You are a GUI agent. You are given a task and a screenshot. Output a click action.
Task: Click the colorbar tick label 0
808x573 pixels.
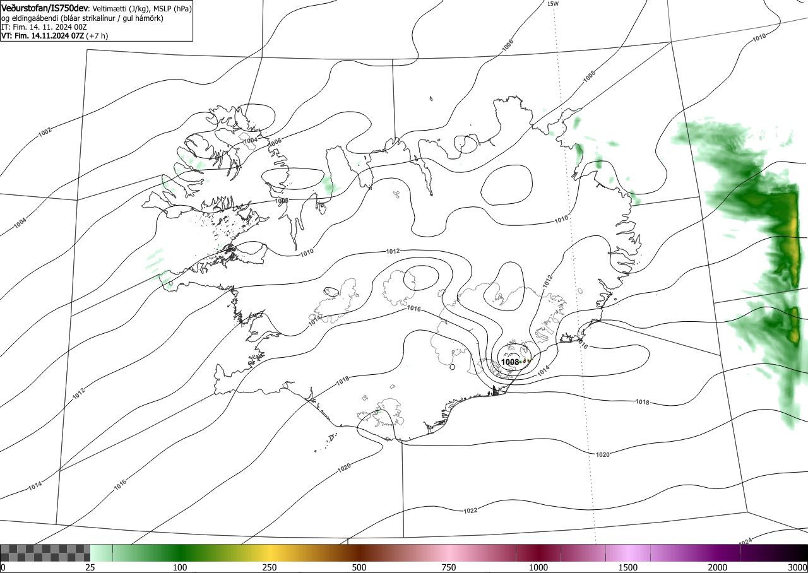(3, 568)
